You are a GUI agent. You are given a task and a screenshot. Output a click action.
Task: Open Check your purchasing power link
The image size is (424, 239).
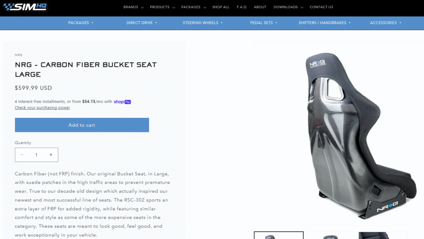click(42, 108)
